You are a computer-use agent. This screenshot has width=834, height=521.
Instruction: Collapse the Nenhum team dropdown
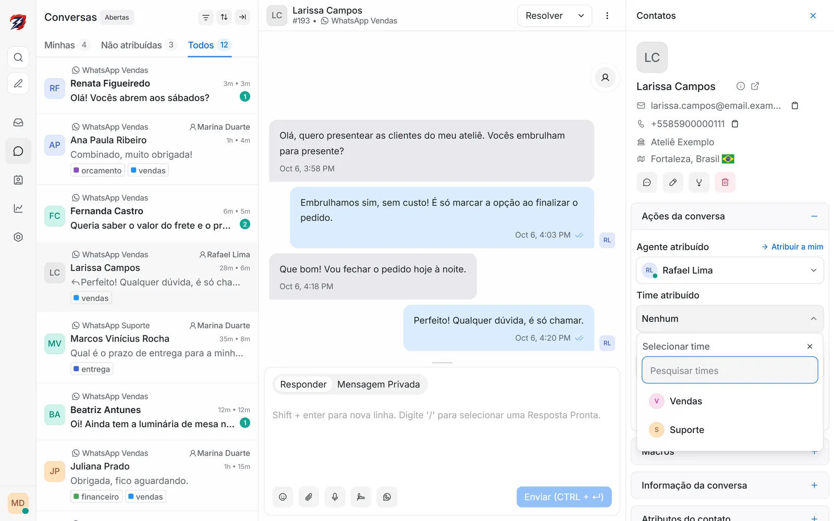730,319
